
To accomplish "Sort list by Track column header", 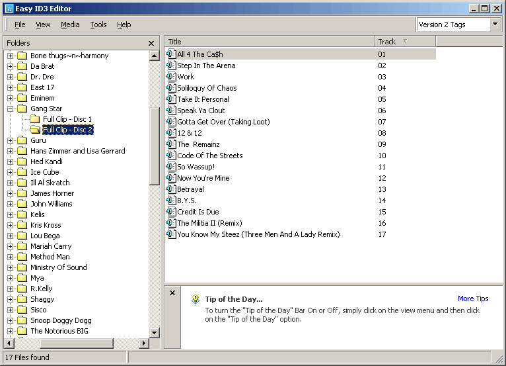I will coord(387,42).
